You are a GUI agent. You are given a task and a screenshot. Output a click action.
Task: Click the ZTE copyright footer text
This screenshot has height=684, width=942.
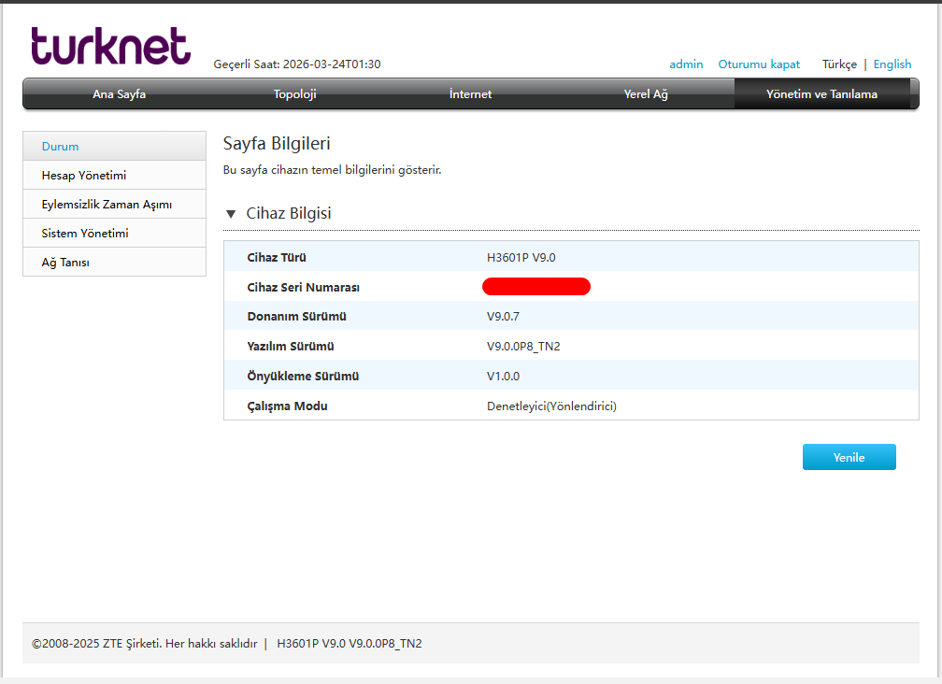(x=144, y=644)
